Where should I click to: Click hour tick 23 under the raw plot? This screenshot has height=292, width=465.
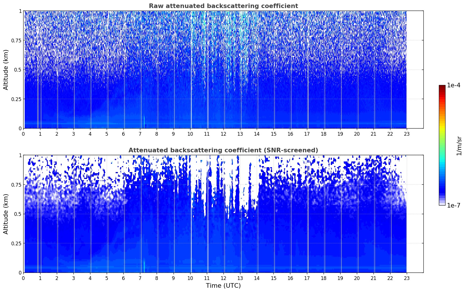407,134
